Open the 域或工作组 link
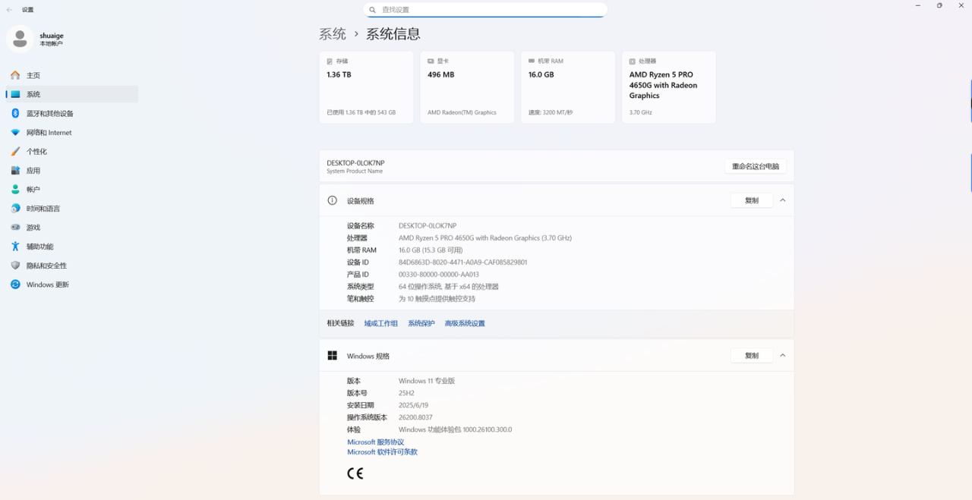972x500 pixels. [380, 323]
